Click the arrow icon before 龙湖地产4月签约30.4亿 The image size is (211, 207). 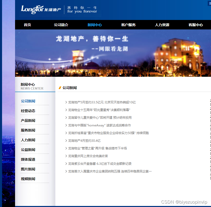pyautogui.click(x=66, y=140)
